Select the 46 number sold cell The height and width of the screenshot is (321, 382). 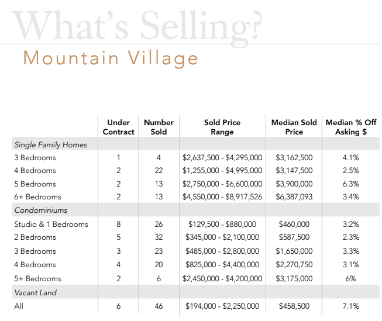tap(159, 306)
